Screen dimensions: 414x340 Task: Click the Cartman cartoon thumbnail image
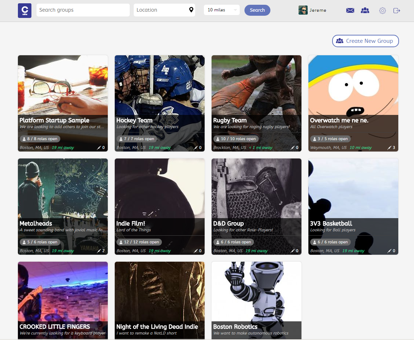pyautogui.click(x=353, y=85)
